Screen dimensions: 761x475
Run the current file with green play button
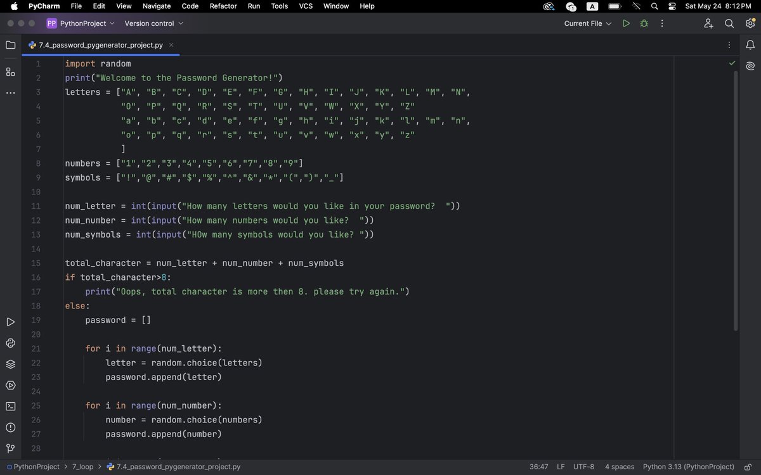[626, 23]
